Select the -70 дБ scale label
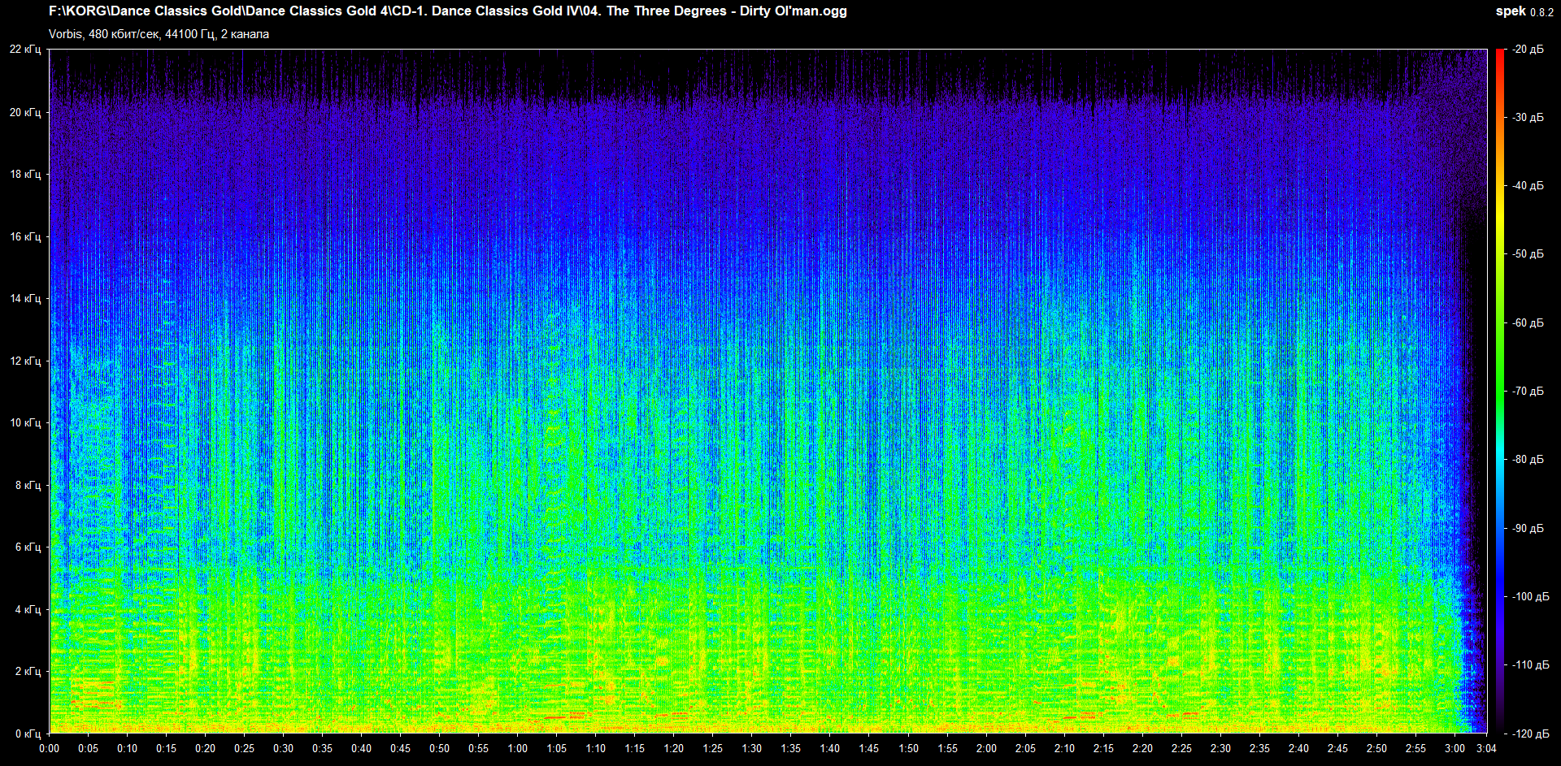Screen dimensions: 1561x766 click(x=1528, y=392)
